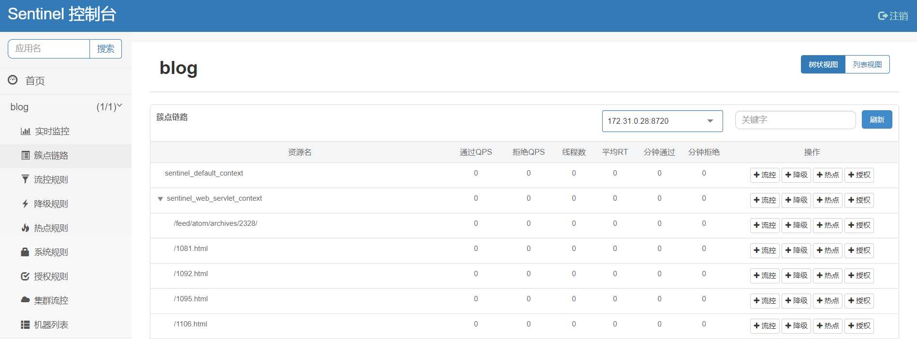Click the /1092.html resource name
This screenshot has height=339, width=917.
[x=191, y=274]
